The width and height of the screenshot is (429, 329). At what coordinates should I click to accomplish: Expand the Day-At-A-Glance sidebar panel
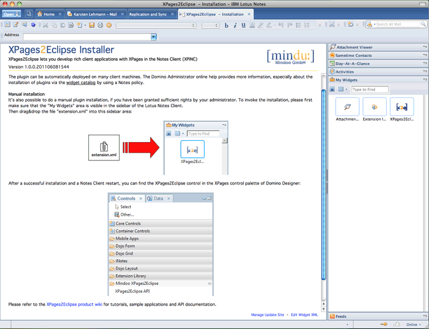378,64
